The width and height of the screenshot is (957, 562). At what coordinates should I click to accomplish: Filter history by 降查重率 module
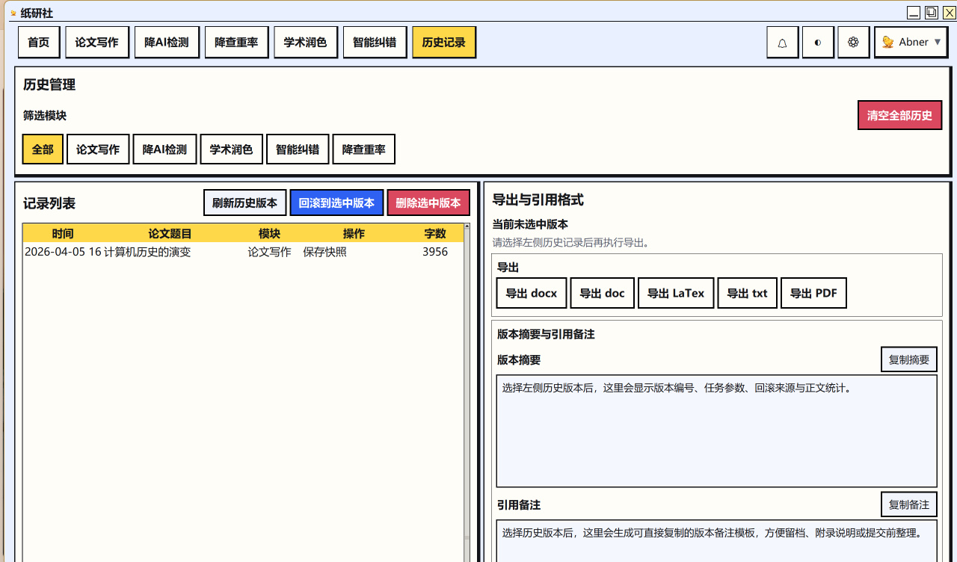tap(363, 149)
